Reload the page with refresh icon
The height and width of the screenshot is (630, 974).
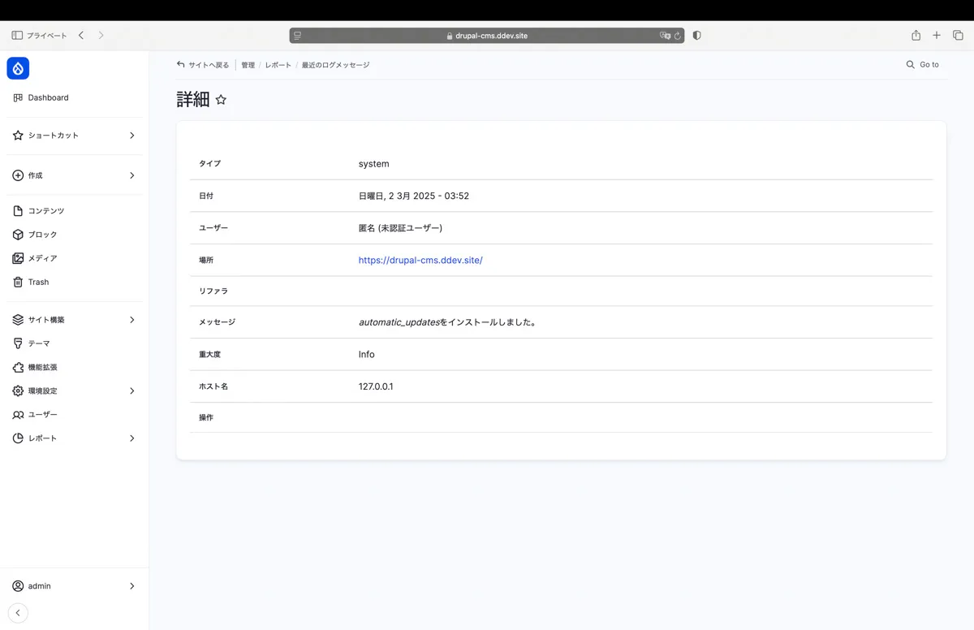tap(677, 36)
